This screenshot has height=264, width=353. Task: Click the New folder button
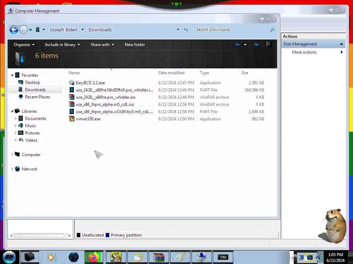135,45
